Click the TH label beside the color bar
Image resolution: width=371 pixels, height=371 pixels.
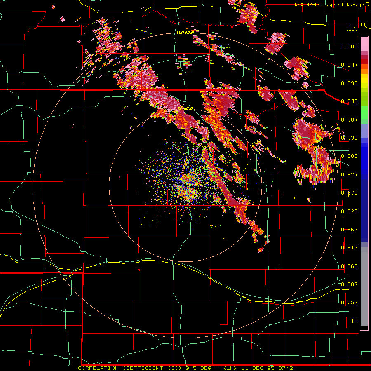[354, 321]
